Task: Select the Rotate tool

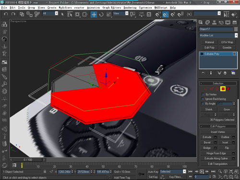Action: pos(101,14)
